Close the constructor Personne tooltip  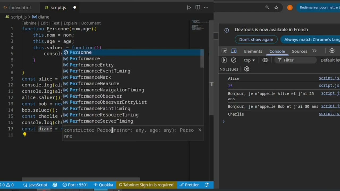[200, 130]
